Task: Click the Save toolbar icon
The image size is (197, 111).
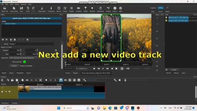Action: click(21, 10)
